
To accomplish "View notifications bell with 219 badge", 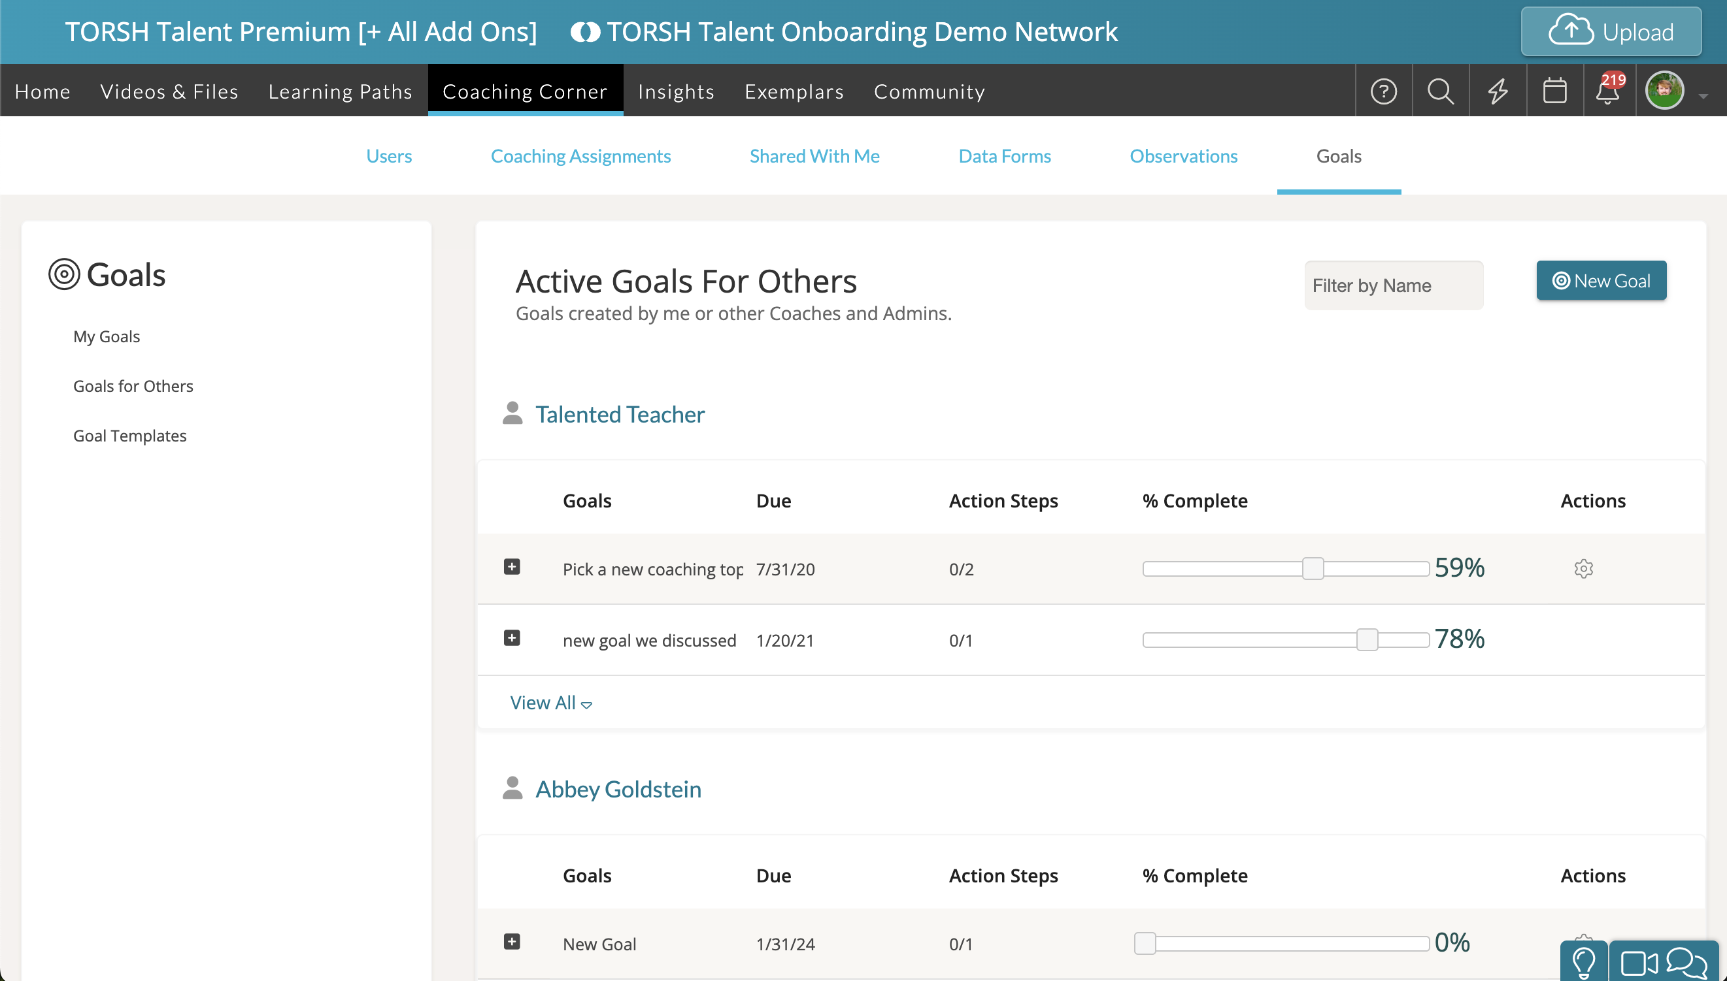I will [x=1608, y=91].
